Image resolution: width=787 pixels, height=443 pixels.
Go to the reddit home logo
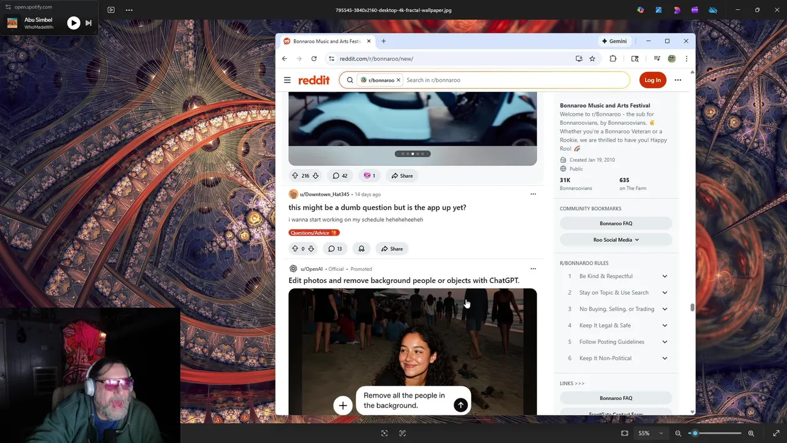coord(314,80)
